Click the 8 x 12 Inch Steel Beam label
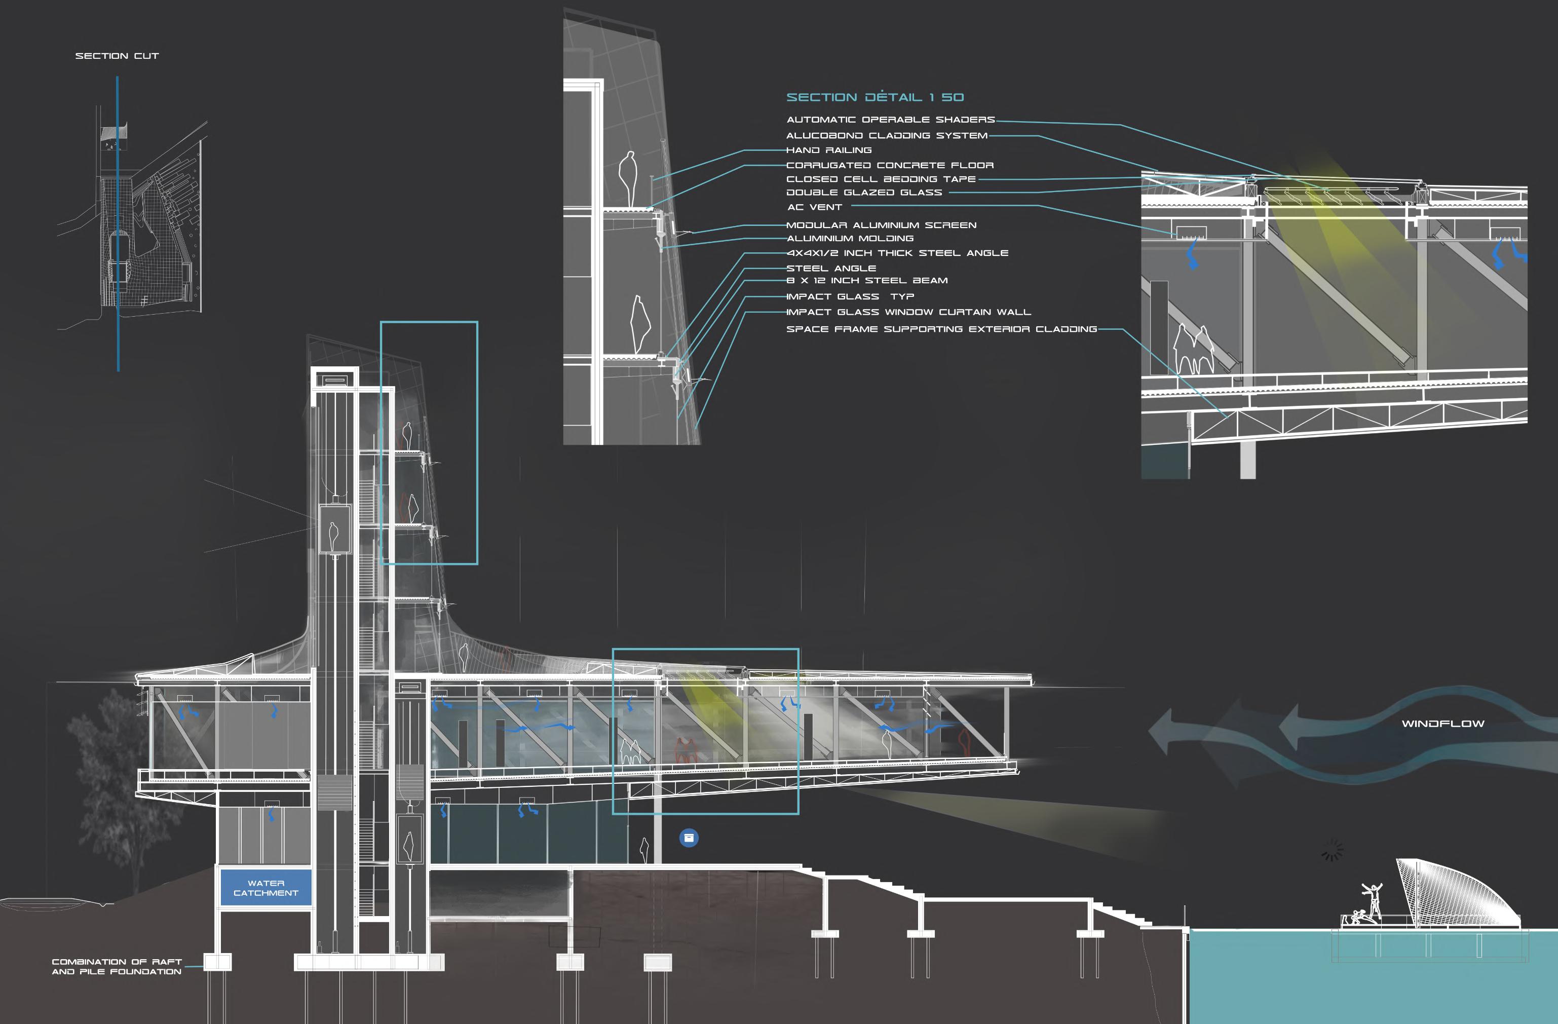The height and width of the screenshot is (1024, 1558). (867, 280)
